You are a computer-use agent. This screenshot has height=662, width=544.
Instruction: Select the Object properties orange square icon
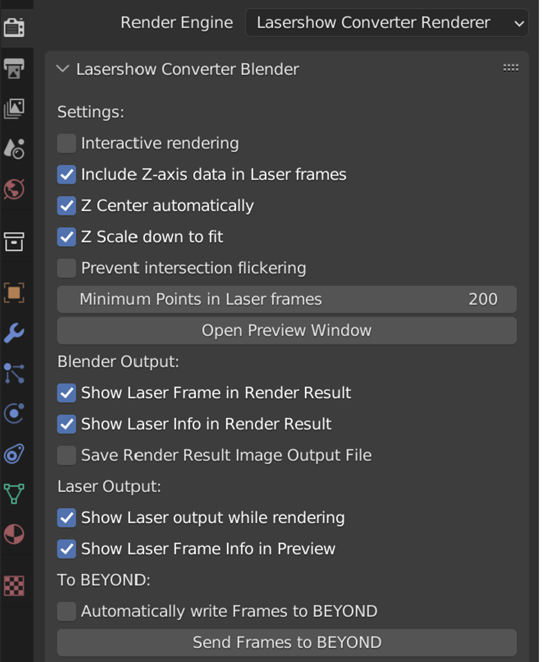14,293
